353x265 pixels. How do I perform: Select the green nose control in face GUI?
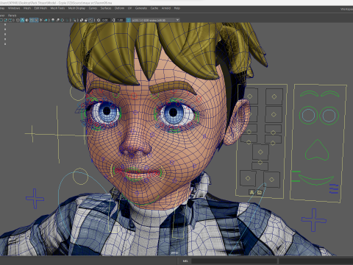tap(317, 150)
